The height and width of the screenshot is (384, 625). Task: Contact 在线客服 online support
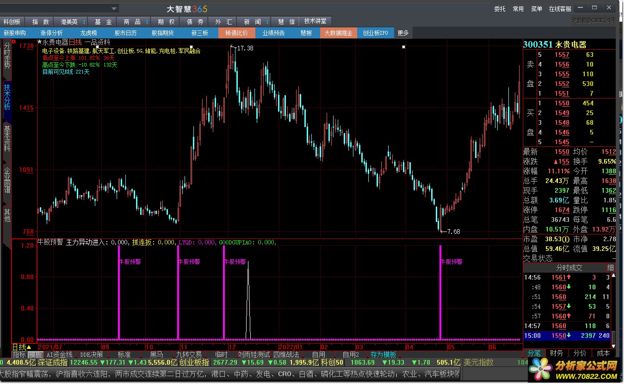coord(560,9)
